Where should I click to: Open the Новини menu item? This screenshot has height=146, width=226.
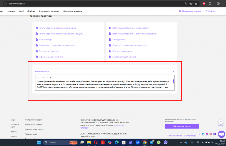11,11
